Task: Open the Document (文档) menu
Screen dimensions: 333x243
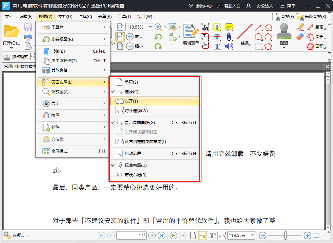Action: coord(65,17)
